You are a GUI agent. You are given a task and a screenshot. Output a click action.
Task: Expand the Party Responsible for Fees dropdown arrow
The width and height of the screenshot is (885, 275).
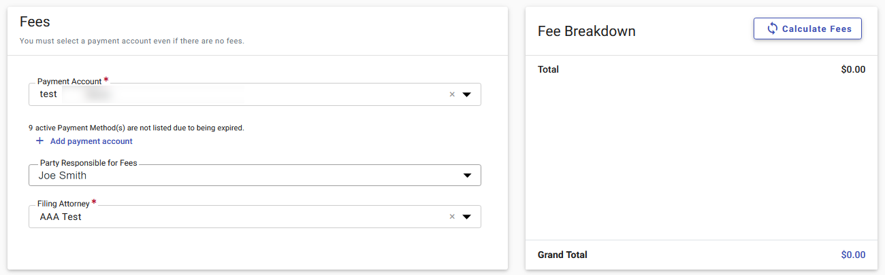(x=467, y=175)
